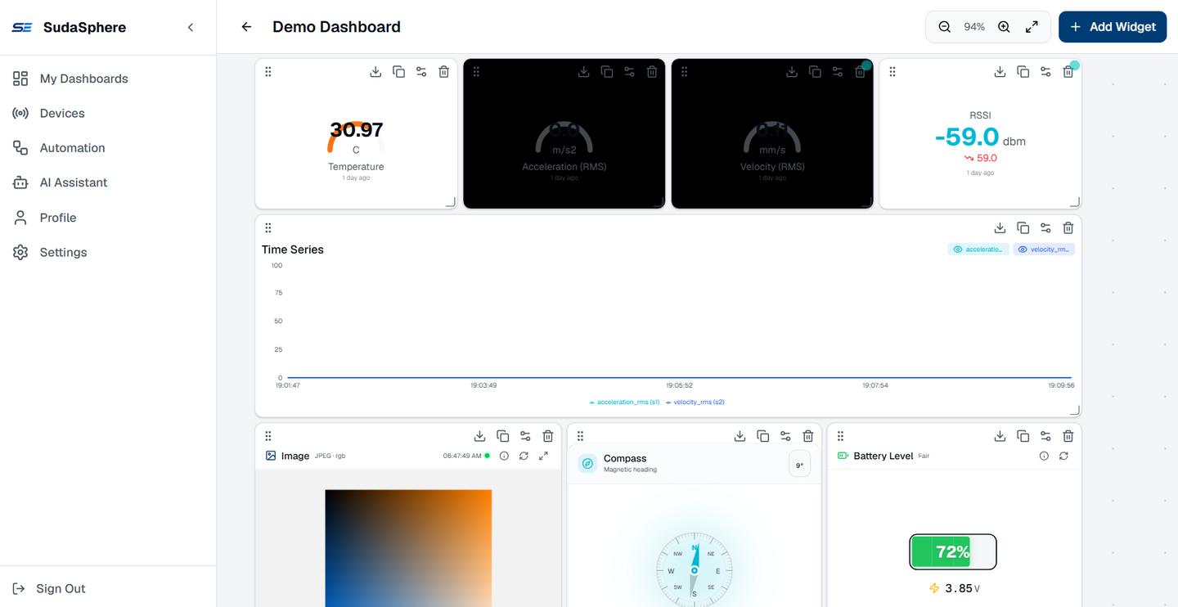Open Velocity (RMS) widget settings icon

[838, 72]
